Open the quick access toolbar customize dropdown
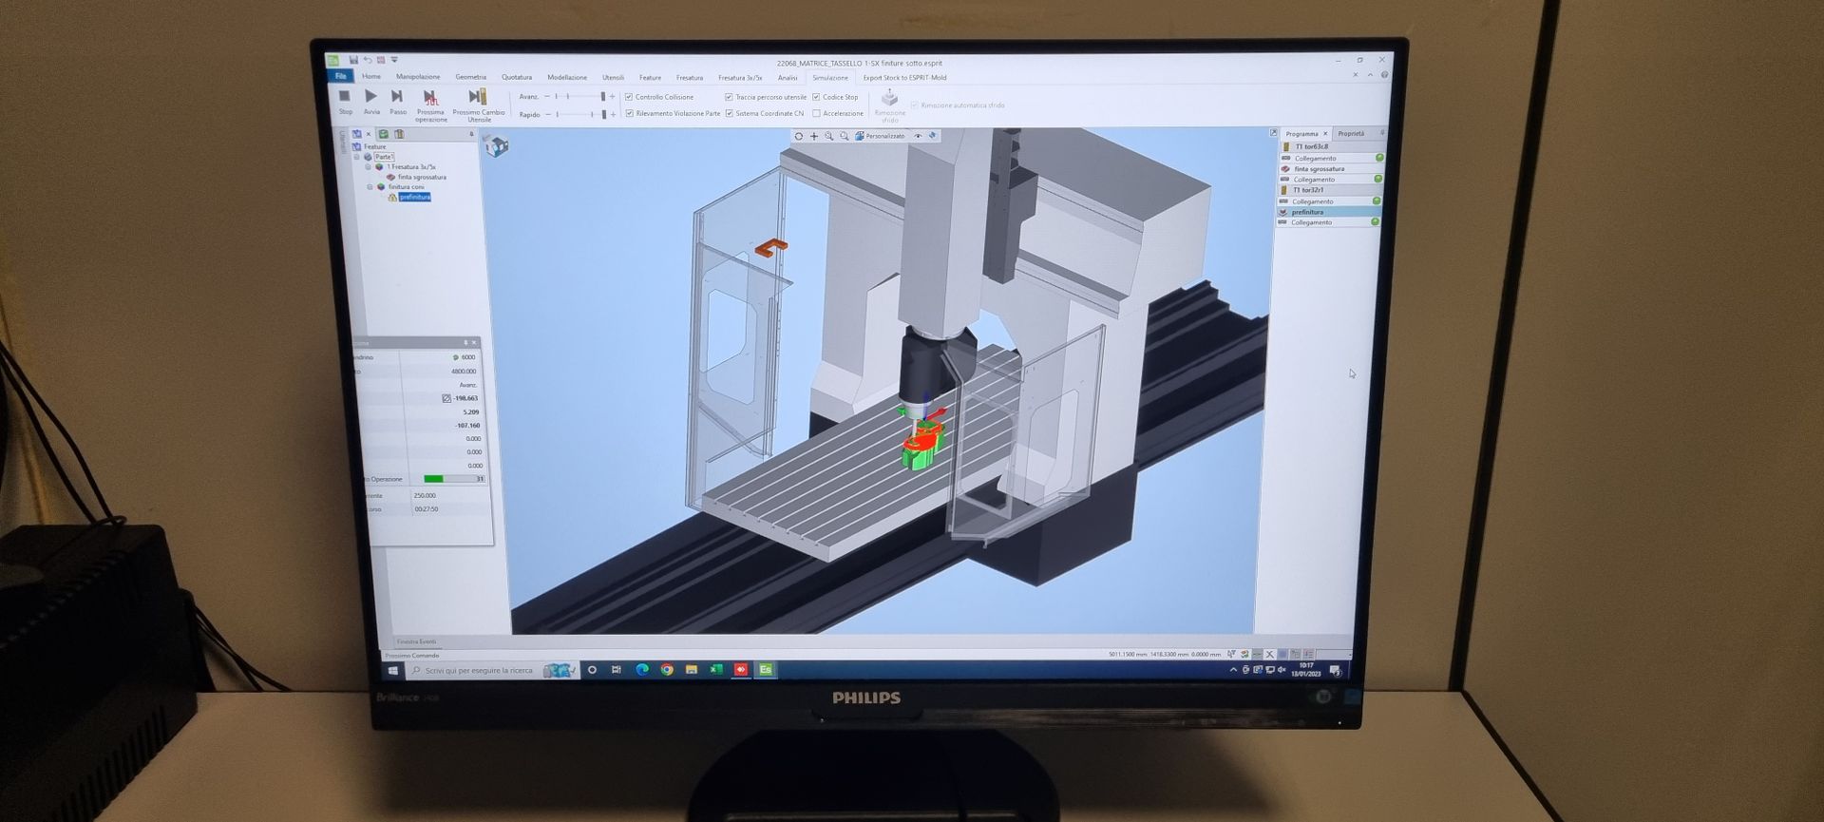Image resolution: width=1824 pixels, height=822 pixels. pos(394,60)
